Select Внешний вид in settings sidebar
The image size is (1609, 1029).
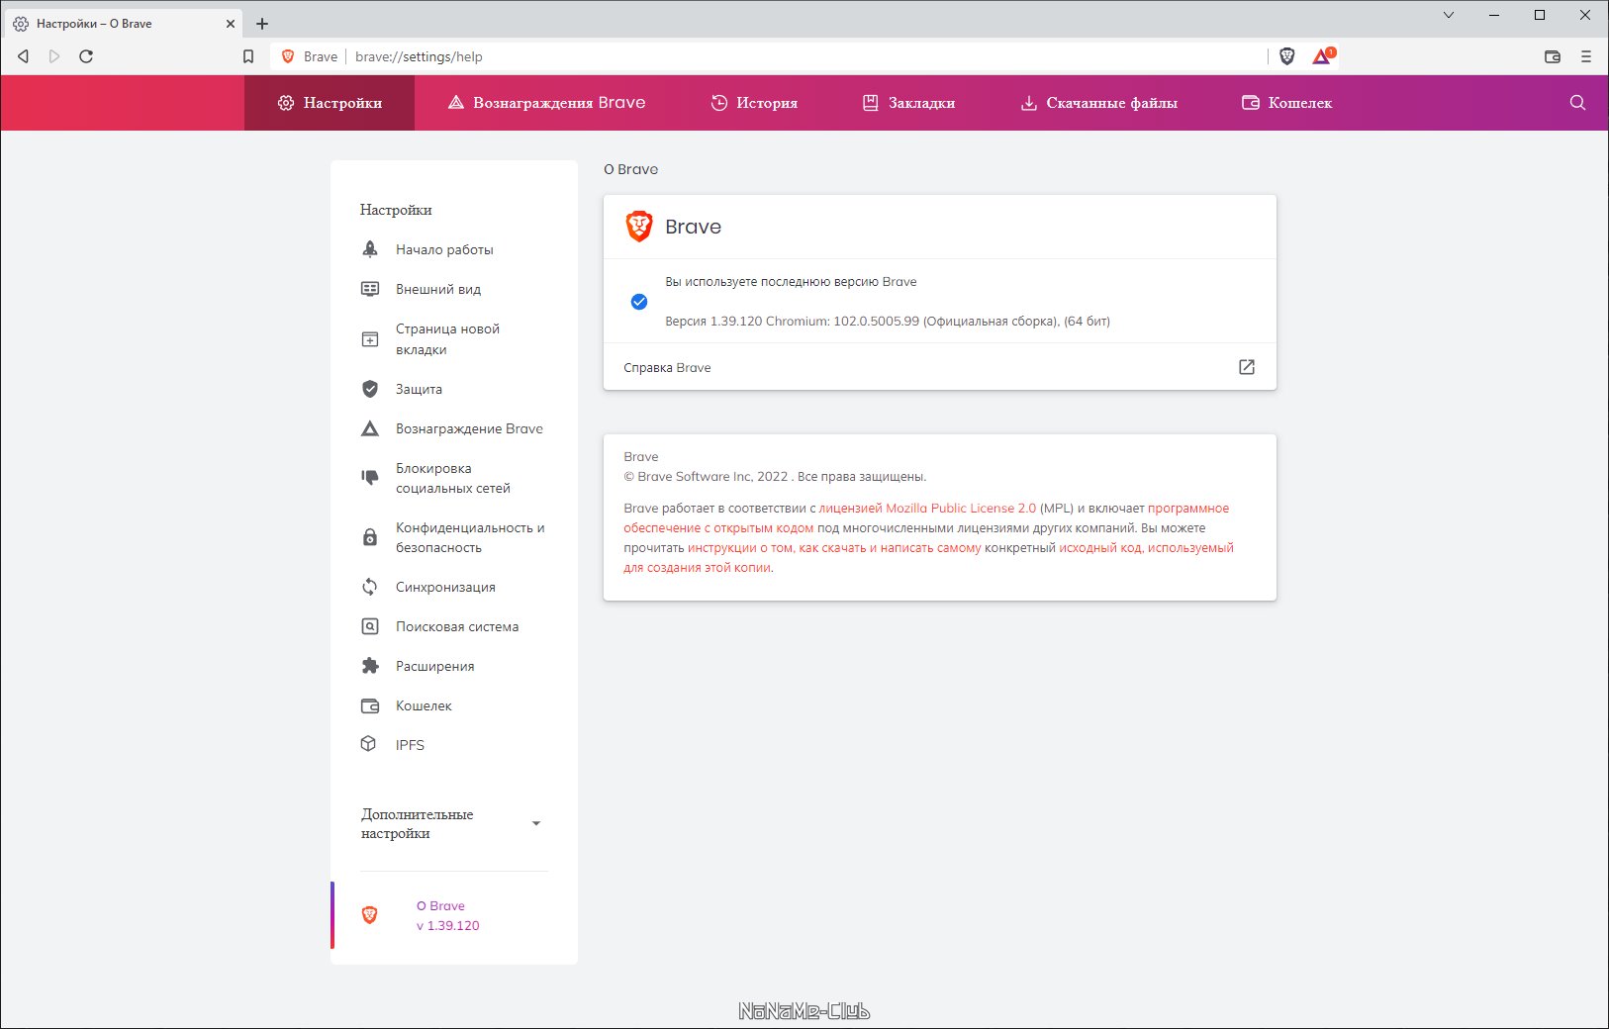pos(438,289)
